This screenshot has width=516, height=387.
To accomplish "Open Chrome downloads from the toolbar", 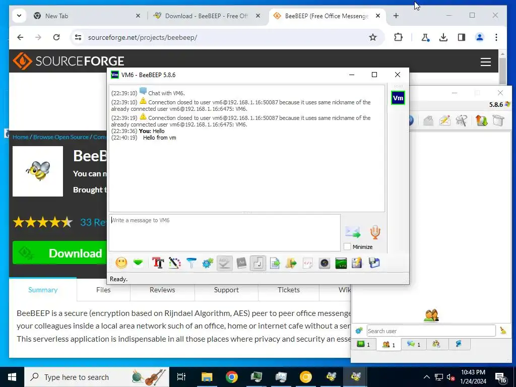I will (443, 37).
